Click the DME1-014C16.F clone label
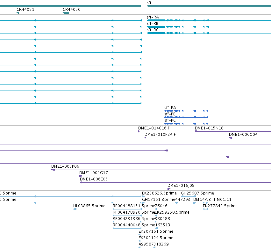Screen dimensions: 271x249 click(154, 128)
